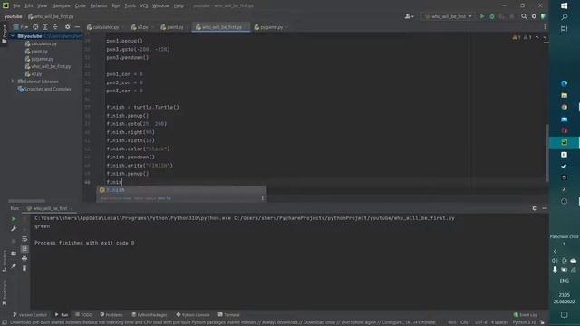
Task: Collapse the youtube project folder
Action: point(12,36)
